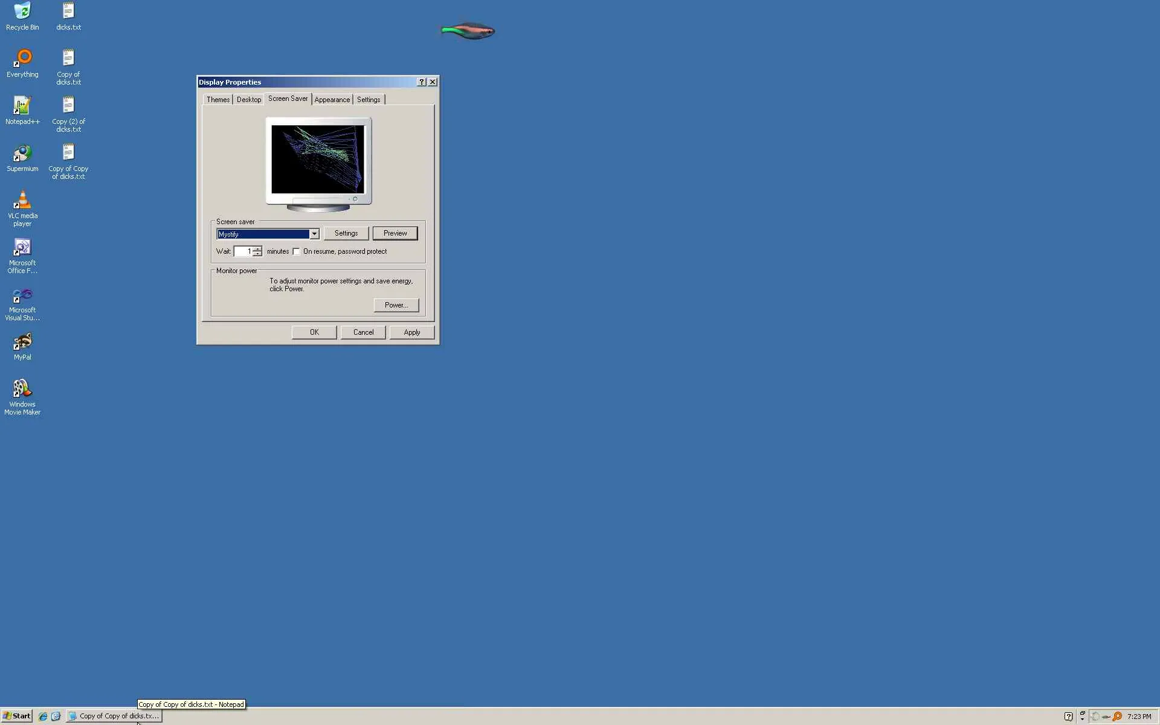Viewport: 1160px width, 725px height.
Task: Open monitor Power settings button
Action: pos(396,305)
